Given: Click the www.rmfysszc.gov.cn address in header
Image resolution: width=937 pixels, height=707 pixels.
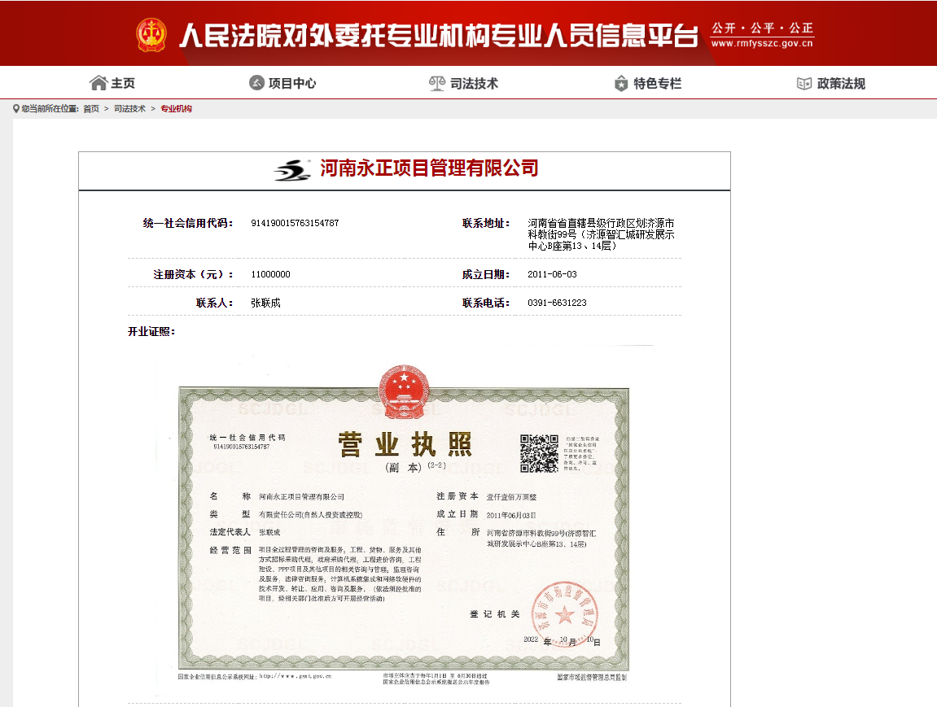Looking at the screenshot, I should click(x=761, y=44).
